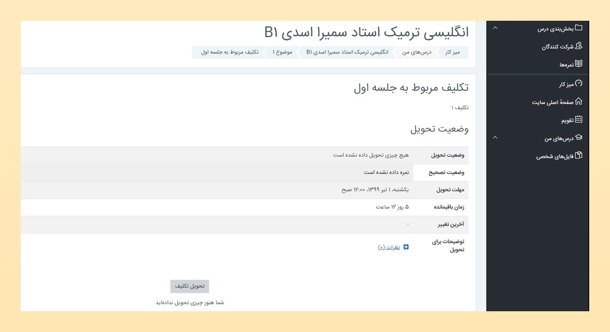Image resolution: width=610 pixels, height=332 pixels.
Task: Click the value هیچ چیزی تحویل داده نشده است
Action: 371,155
